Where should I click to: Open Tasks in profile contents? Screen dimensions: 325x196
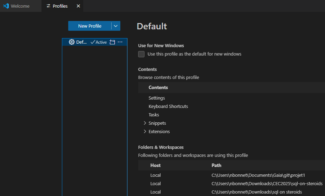[x=154, y=115]
